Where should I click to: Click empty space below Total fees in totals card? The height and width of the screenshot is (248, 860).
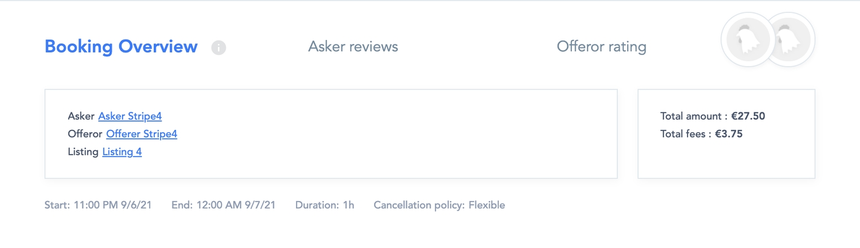click(726, 161)
